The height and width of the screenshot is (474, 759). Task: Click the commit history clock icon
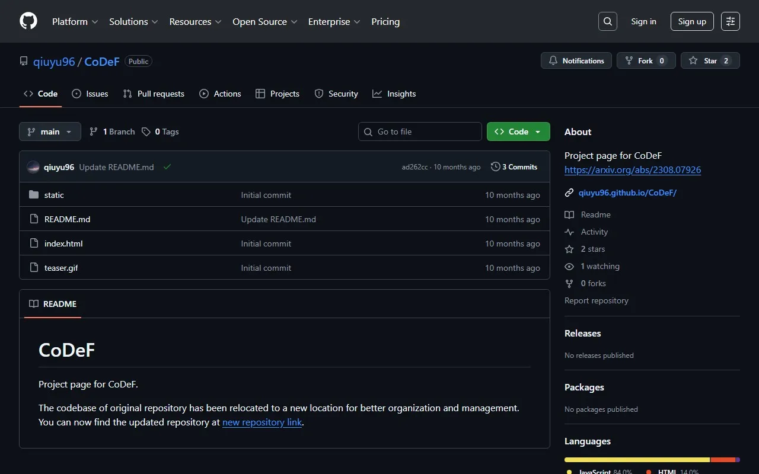tap(495, 167)
